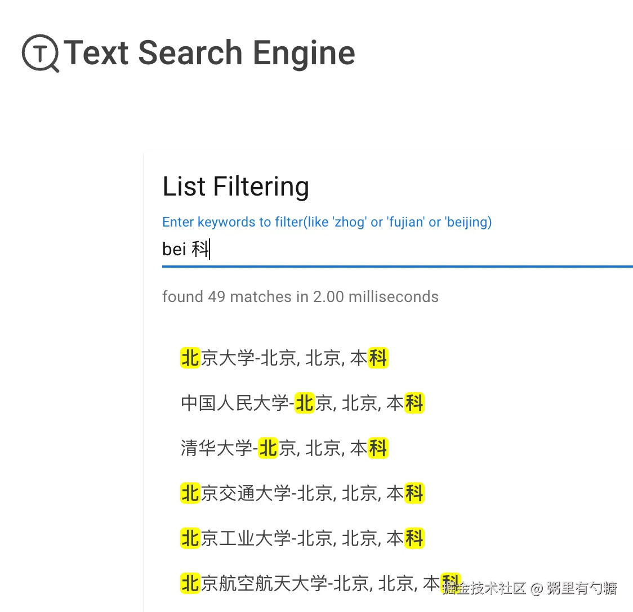Click highlighted 北 in the 北京航空航天大学 row
This screenshot has height=612, width=633.
click(x=190, y=583)
